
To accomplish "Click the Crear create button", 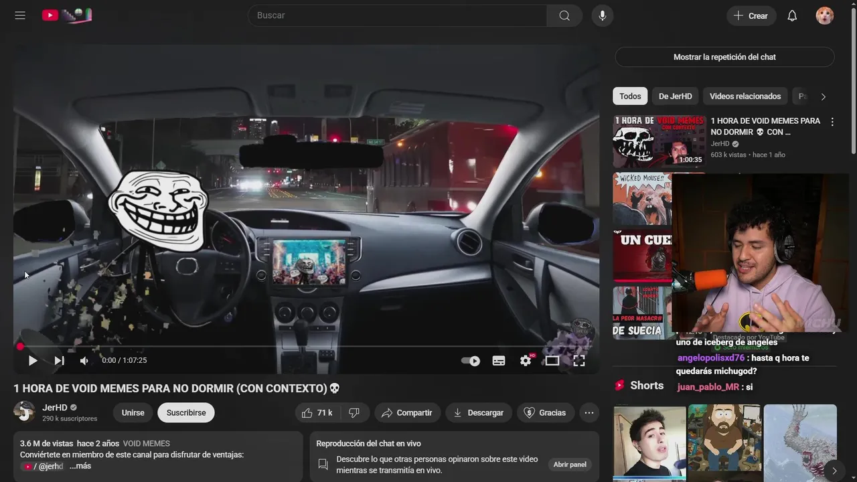I will pos(751,15).
